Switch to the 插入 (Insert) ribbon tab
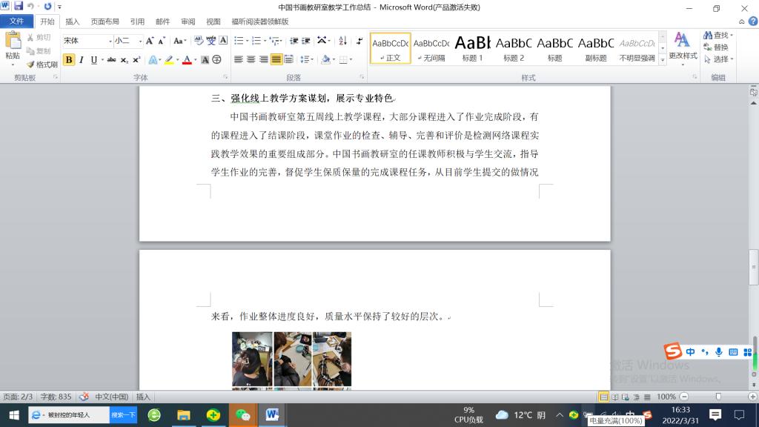 (x=73, y=21)
